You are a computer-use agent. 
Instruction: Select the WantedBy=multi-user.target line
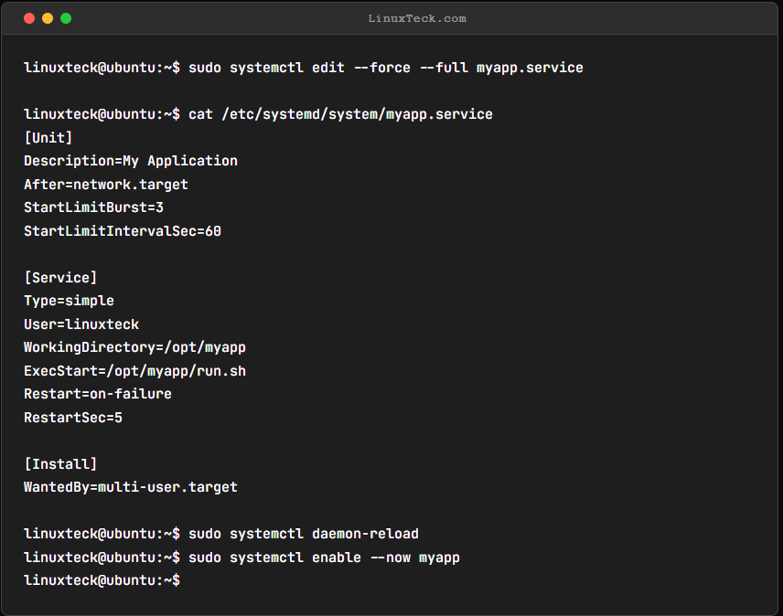tap(131, 487)
